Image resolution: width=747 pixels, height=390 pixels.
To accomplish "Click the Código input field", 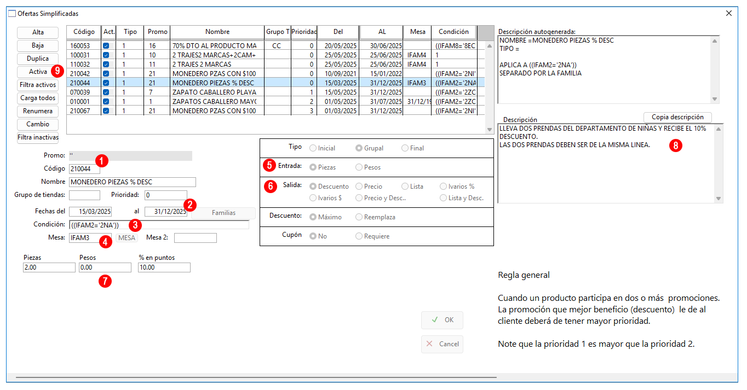I will 84,168.
